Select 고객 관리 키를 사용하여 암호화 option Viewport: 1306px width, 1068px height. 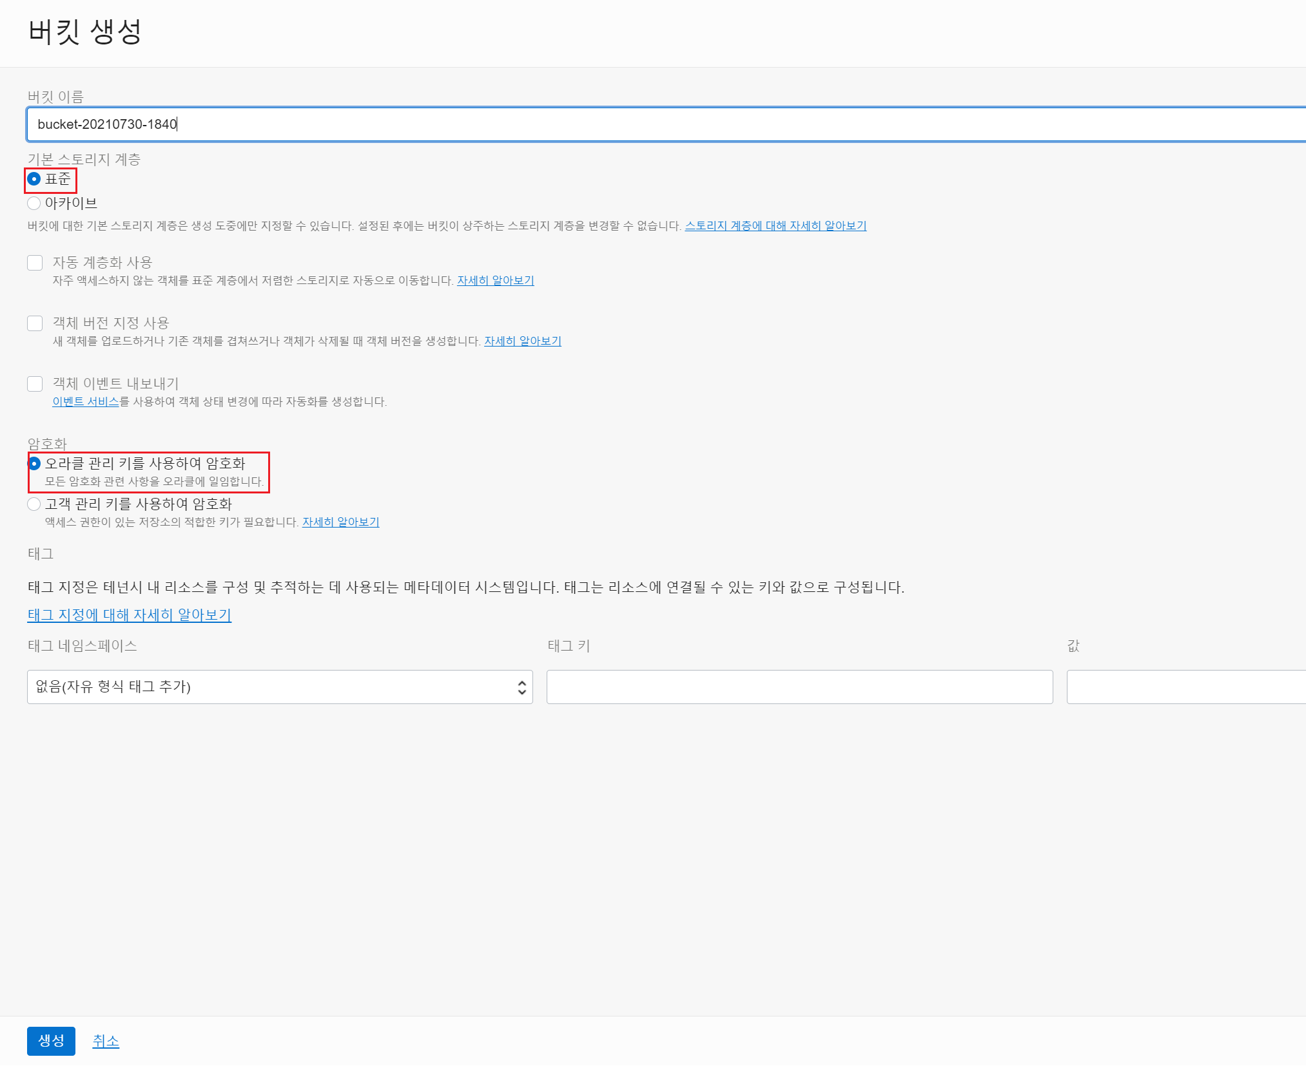click(x=34, y=504)
